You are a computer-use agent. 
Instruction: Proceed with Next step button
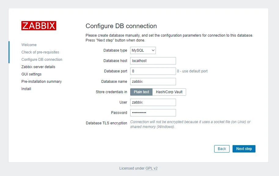pos(244,149)
